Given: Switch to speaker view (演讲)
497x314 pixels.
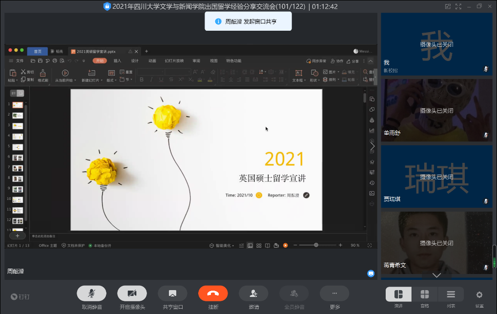Looking at the screenshot, I should click(x=398, y=294).
